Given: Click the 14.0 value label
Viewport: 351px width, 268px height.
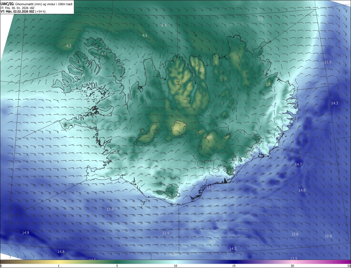Looking at the screenshot, I should tap(302, 190).
